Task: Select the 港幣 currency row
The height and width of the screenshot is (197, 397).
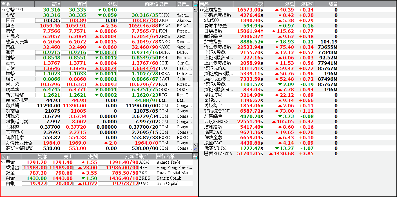Action: pos(97,31)
